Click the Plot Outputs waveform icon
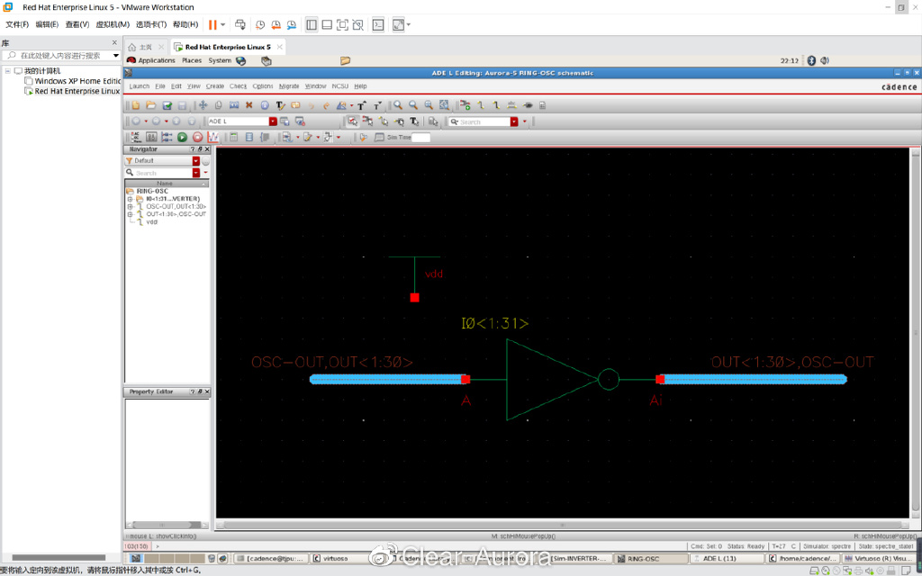Screen dimensions: 922x576 pos(212,138)
